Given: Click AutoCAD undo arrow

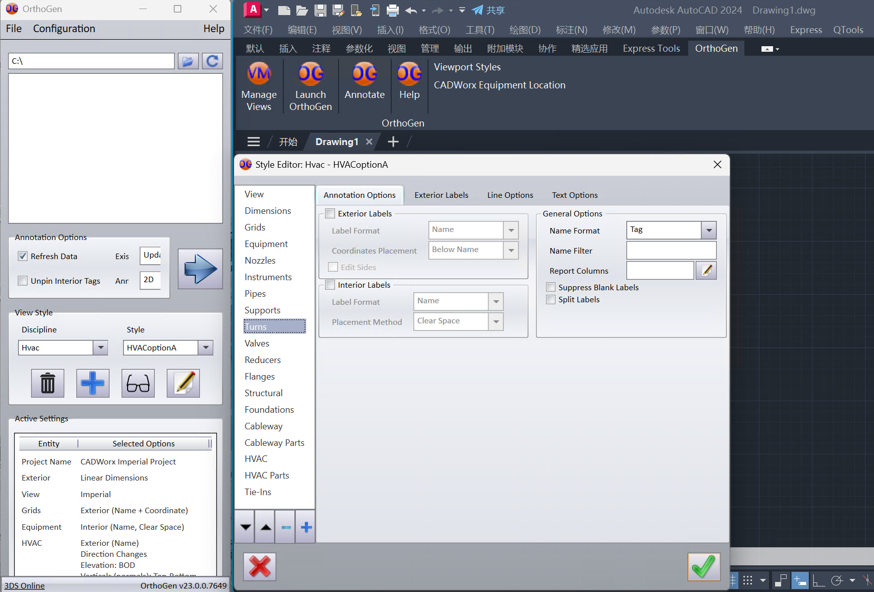Looking at the screenshot, I should 411,10.
